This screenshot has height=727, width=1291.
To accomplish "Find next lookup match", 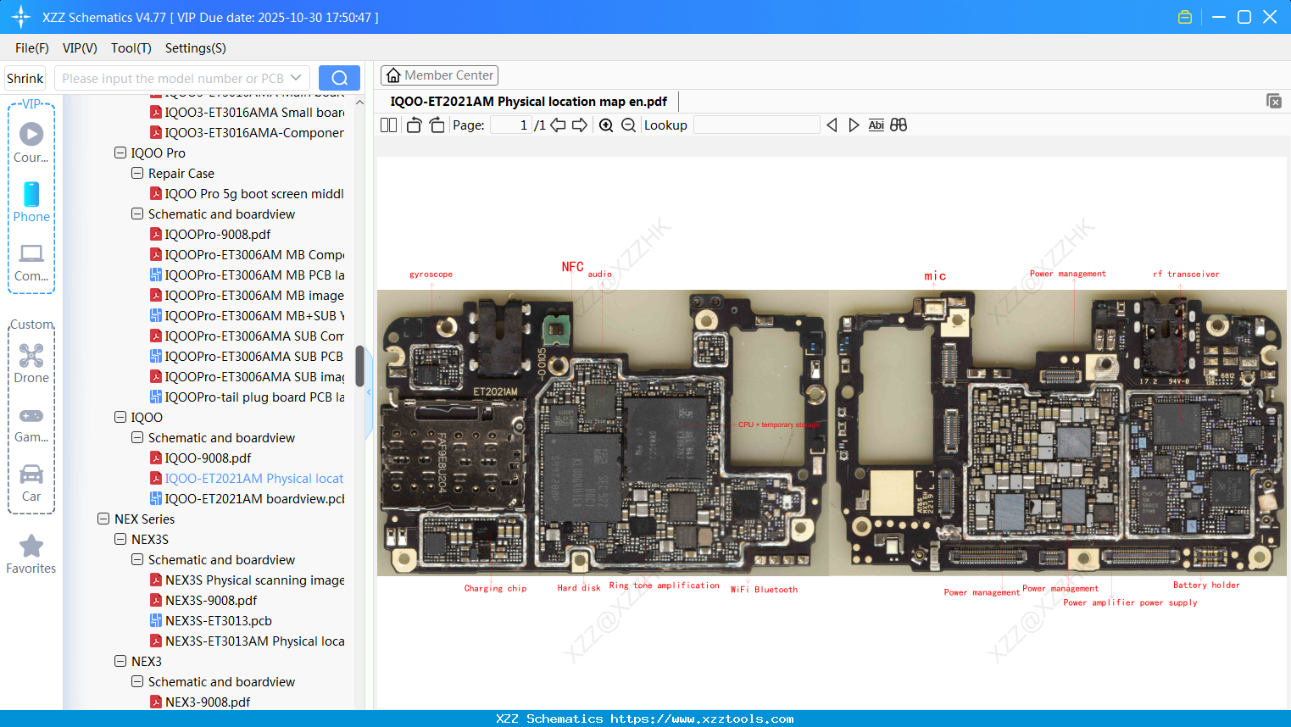I will pos(854,125).
